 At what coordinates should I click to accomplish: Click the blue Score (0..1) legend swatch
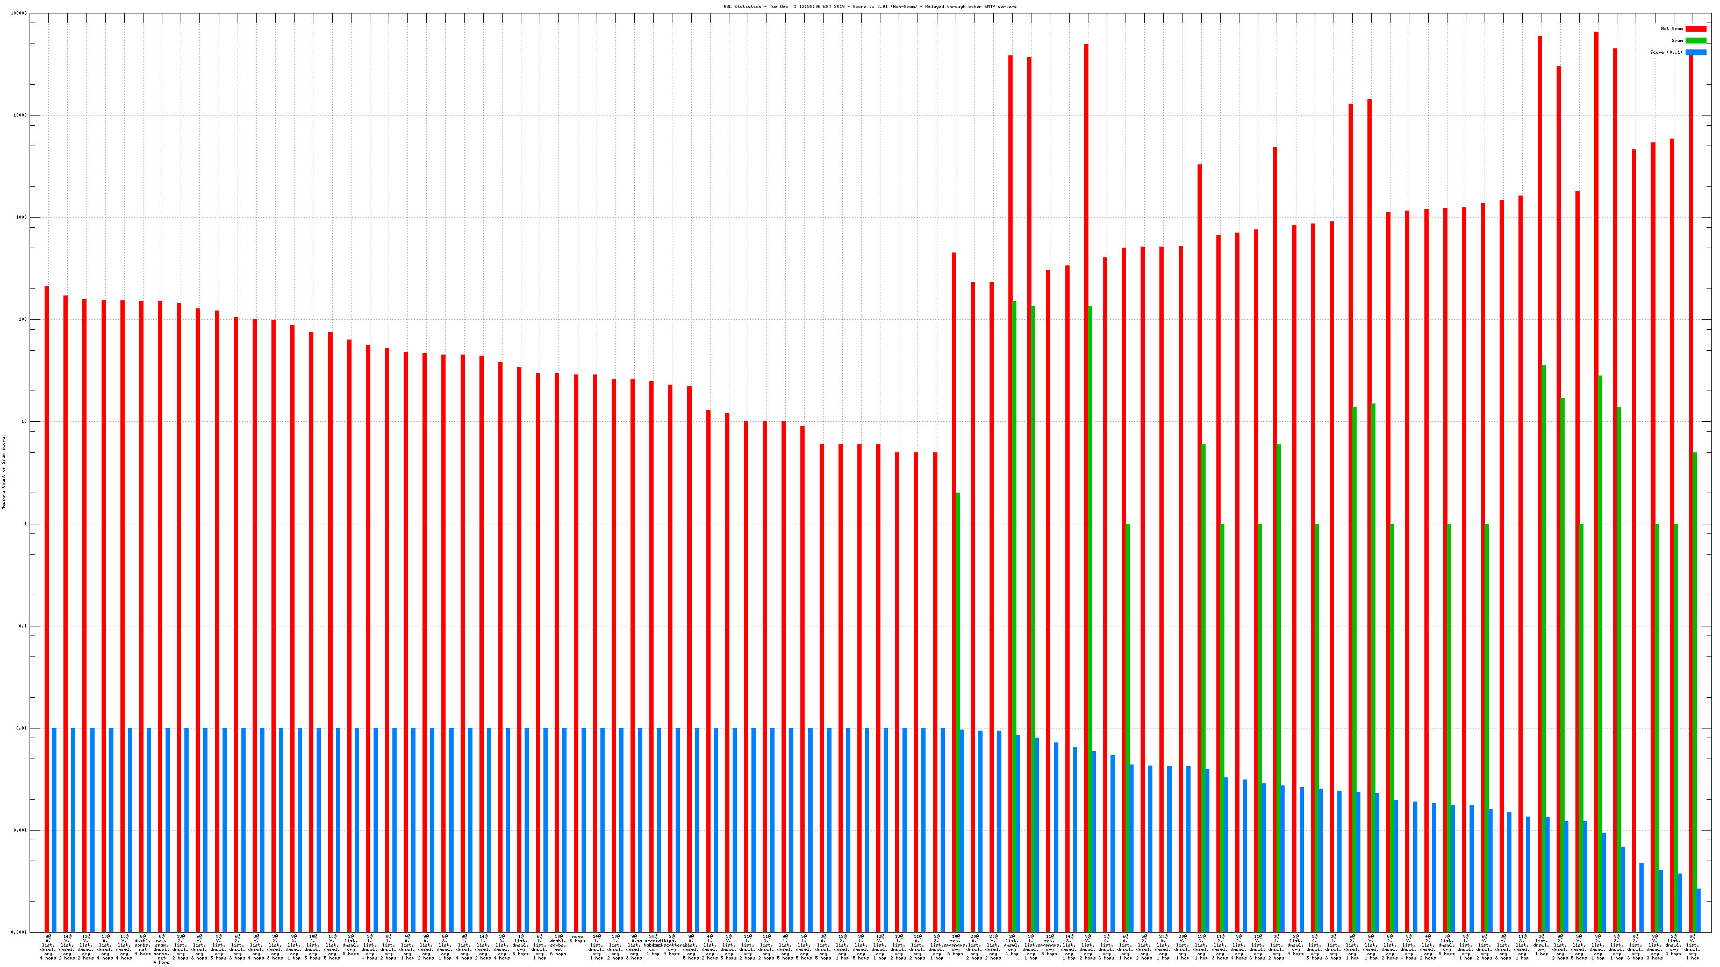pyautogui.click(x=1695, y=52)
